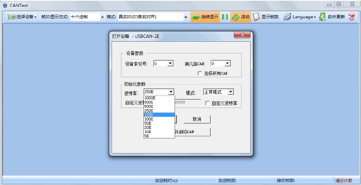
Task: Click the 启动CAN start button
Action: (x=192, y=132)
